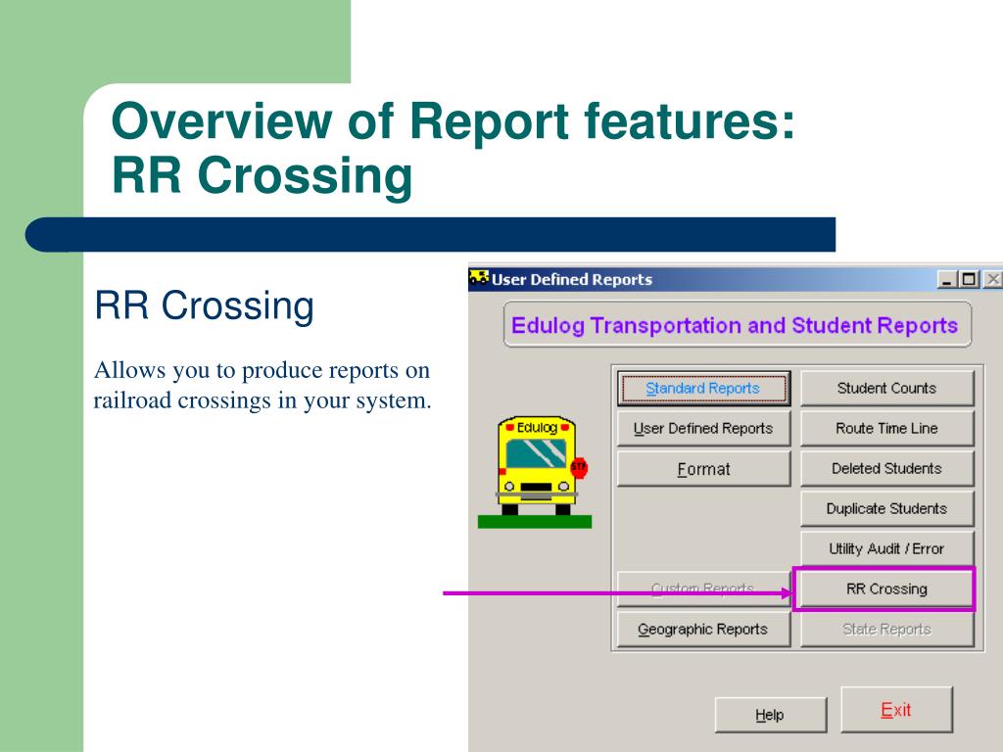Click the Edulog Transportation and Student Reports banner

click(x=737, y=325)
